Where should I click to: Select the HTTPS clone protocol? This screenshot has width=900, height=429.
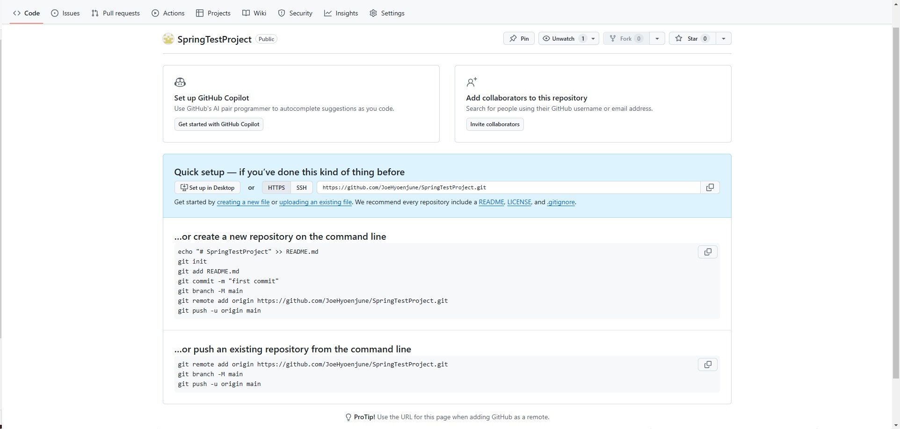tap(276, 187)
